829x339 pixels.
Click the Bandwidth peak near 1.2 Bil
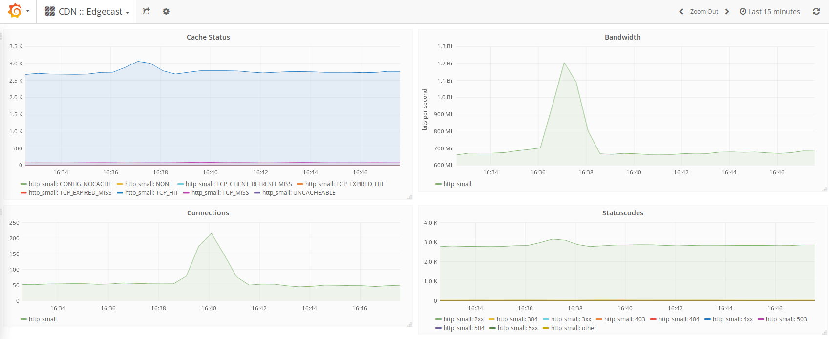[564, 63]
